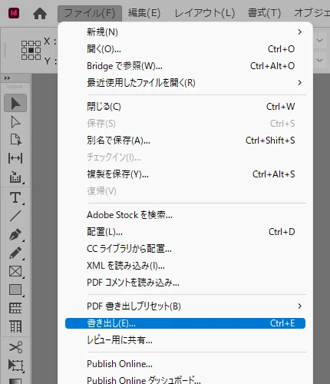Choose the highlighted 書き出し(E)... item
The height and width of the screenshot is (384, 330).
tap(185, 323)
